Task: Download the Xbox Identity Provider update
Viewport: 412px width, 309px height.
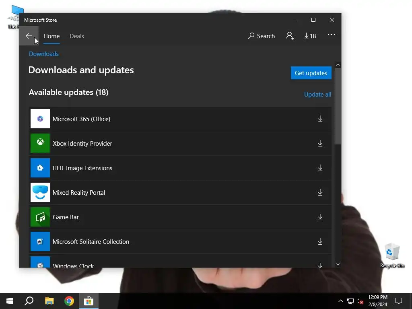Action: tap(320, 143)
